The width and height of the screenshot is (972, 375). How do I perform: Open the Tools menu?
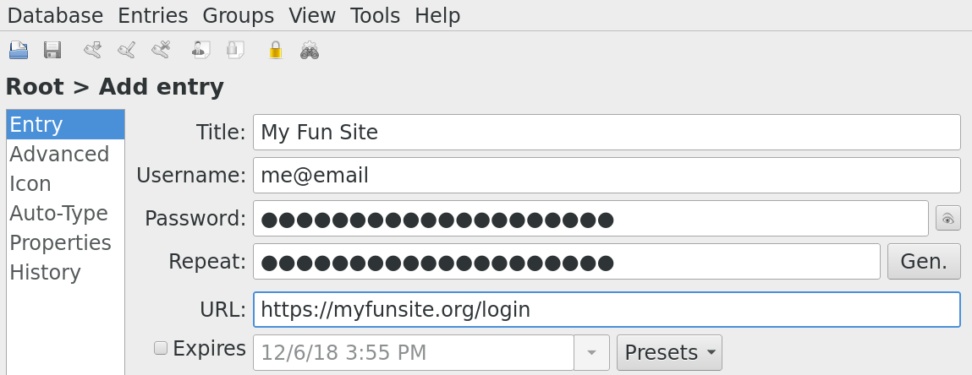click(375, 15)
